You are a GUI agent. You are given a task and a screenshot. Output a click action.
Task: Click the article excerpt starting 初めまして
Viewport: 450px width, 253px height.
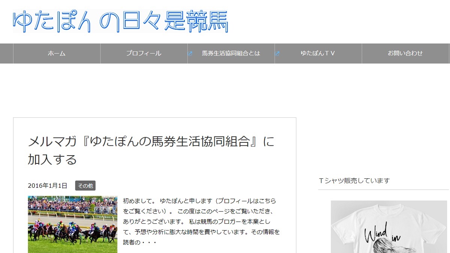(201, 222)
